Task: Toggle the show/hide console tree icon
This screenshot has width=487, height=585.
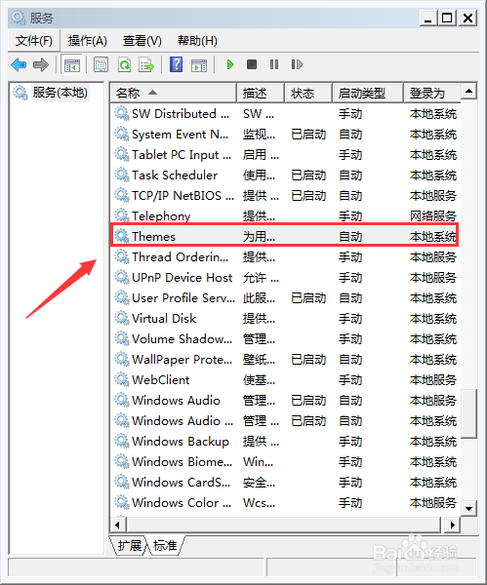Action: click(72, 65)
